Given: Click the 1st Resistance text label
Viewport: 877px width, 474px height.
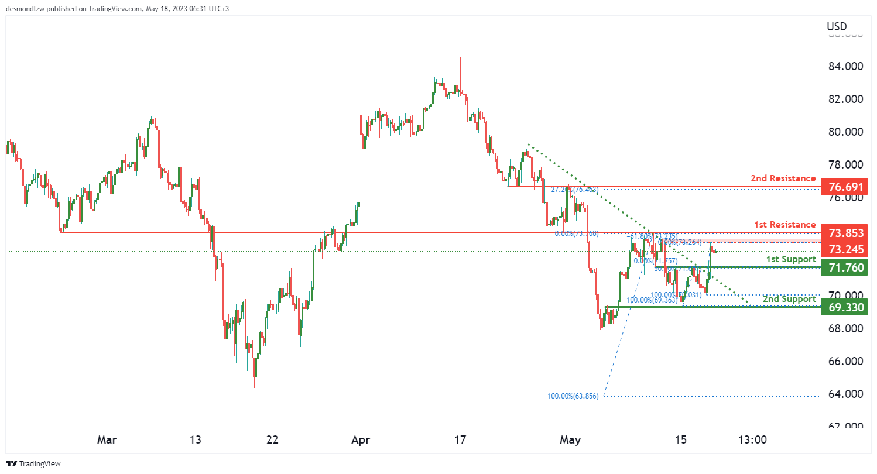Looking at the screenshot, I should pos(784,225).
